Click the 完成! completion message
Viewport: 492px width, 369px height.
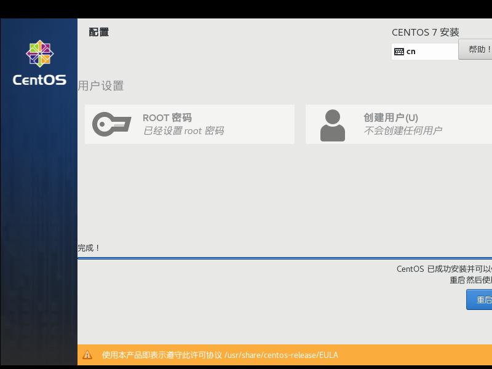(88, 247)
